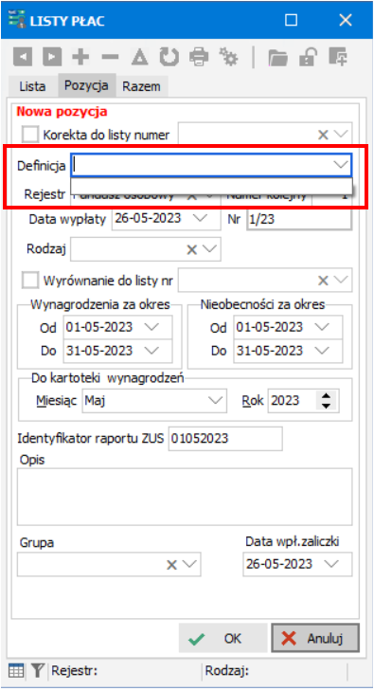Click the Rodzaj: status bar entry
This screenshot has height=691, width=374.
(x=227, y=671)
